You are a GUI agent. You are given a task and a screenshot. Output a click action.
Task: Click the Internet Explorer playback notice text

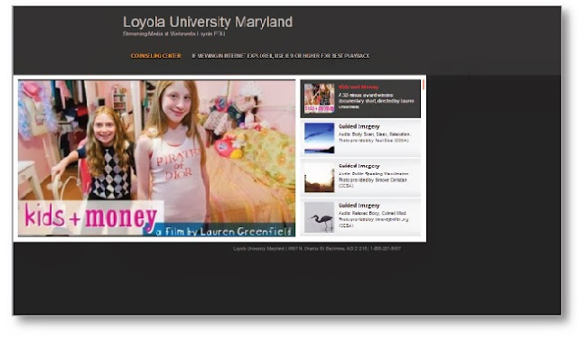(x=281, y=56)
